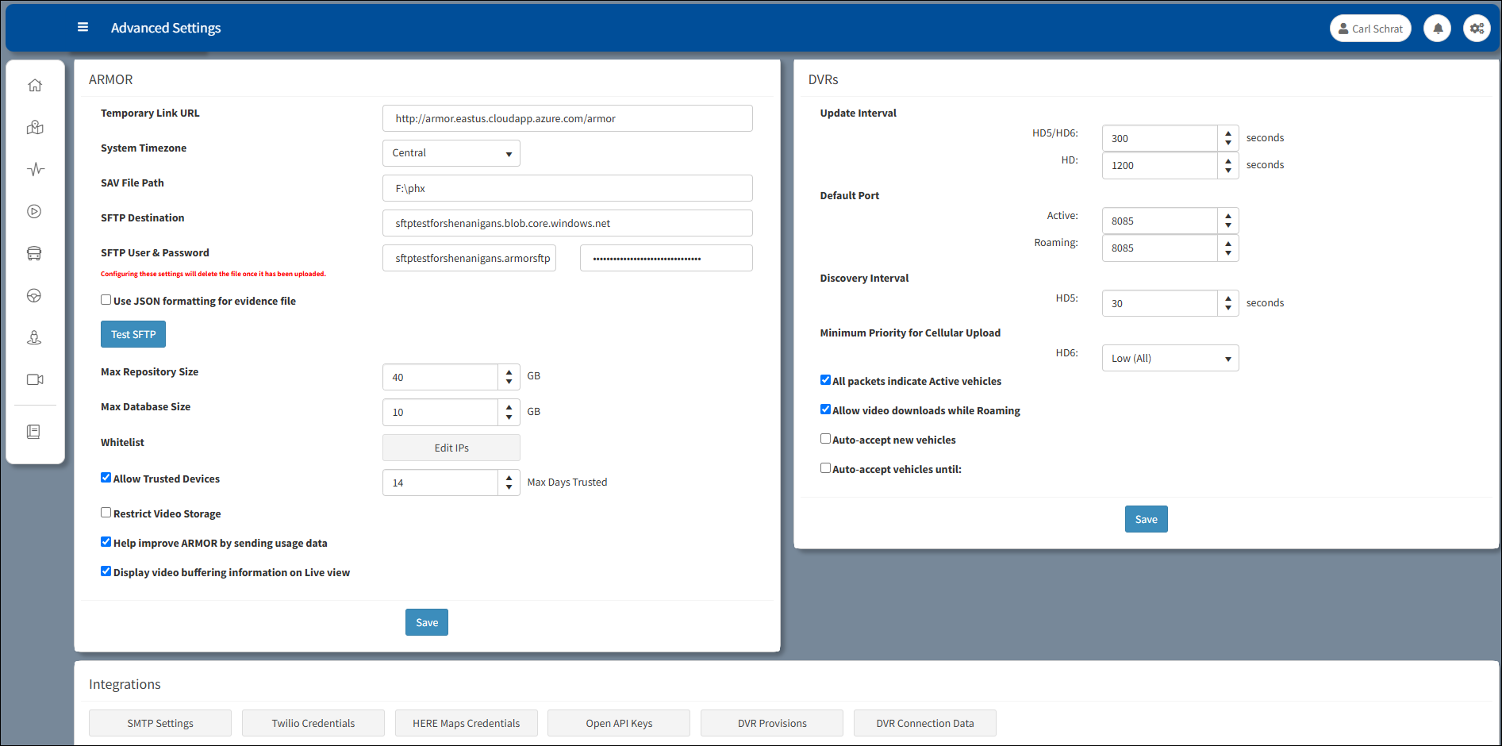Open the map icon in sidebar
Viewport: 1502px width, 746px height.
(34, 127)
